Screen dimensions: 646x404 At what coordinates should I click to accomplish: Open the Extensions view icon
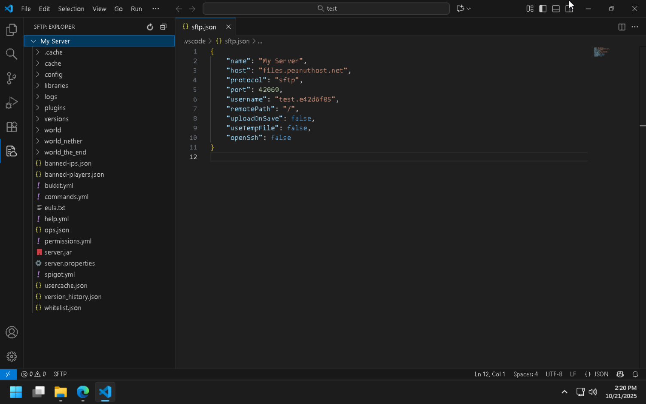click(12, 127)
